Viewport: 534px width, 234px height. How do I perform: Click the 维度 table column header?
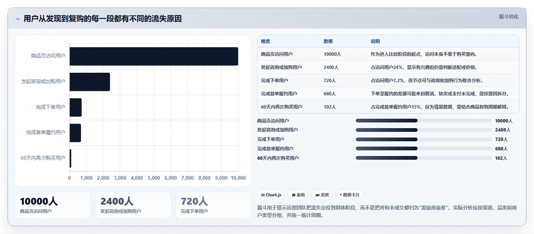coord(265,41)
